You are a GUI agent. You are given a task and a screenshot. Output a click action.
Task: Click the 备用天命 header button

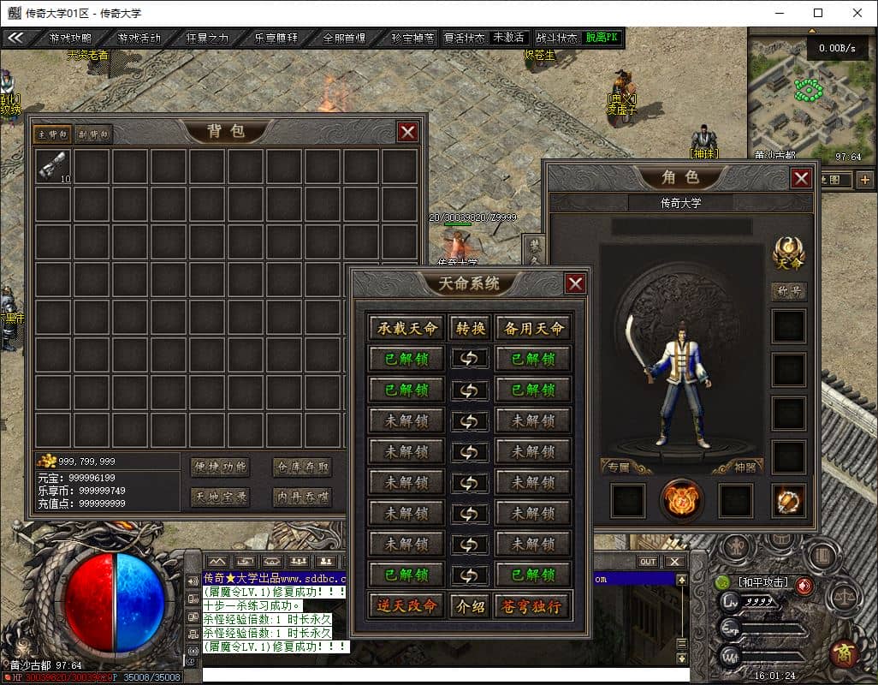[534, 328]
